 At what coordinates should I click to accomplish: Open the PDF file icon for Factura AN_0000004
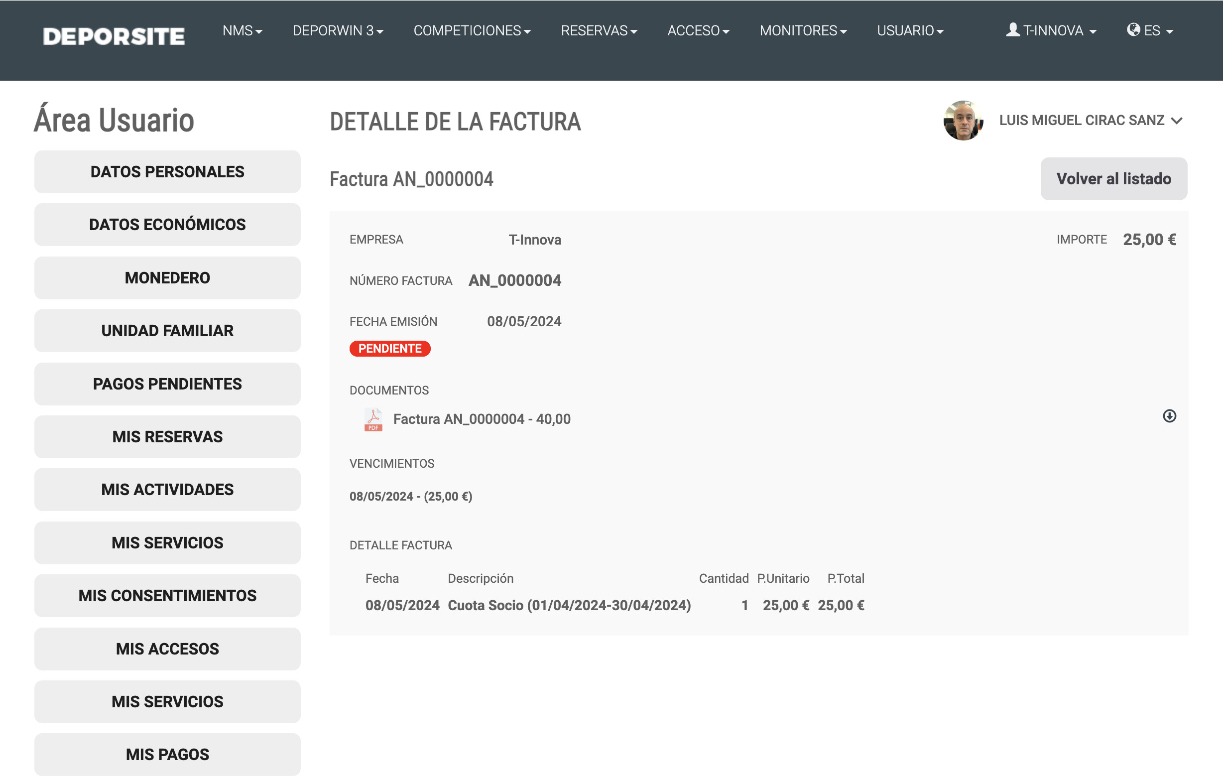coord(373,419)
